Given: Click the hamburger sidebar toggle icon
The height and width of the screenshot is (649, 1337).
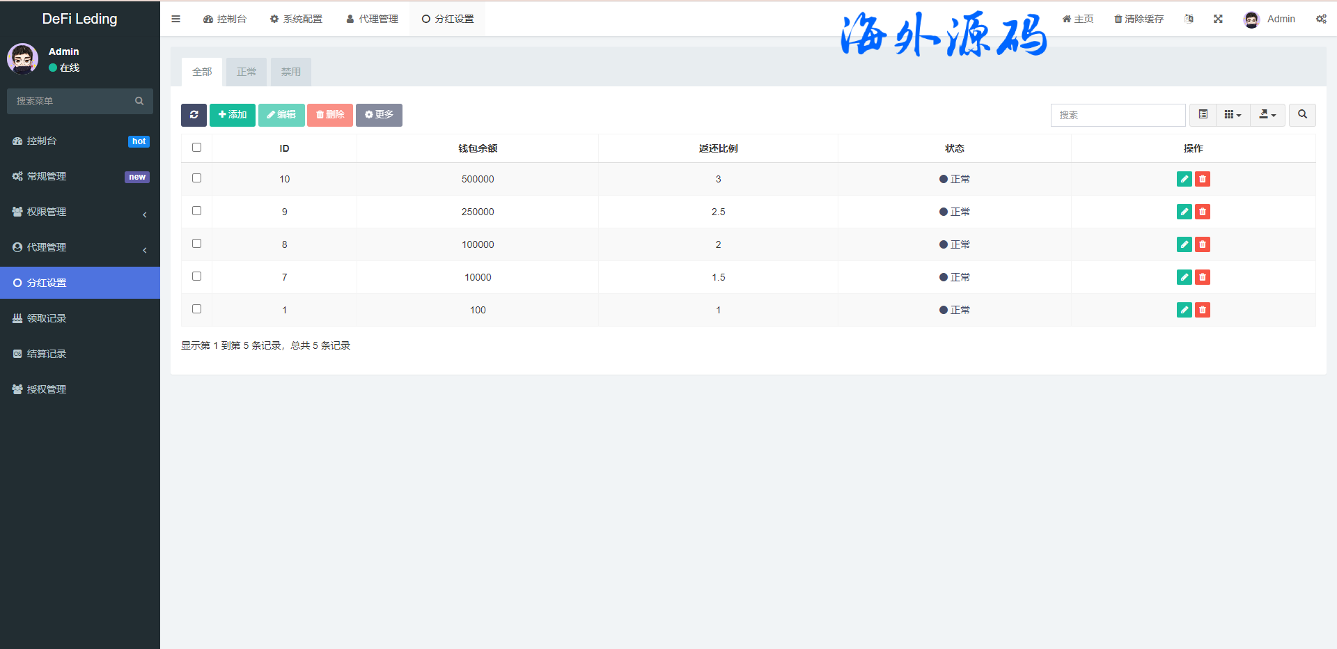Looking at the screenshot, I should coord(176,19).
